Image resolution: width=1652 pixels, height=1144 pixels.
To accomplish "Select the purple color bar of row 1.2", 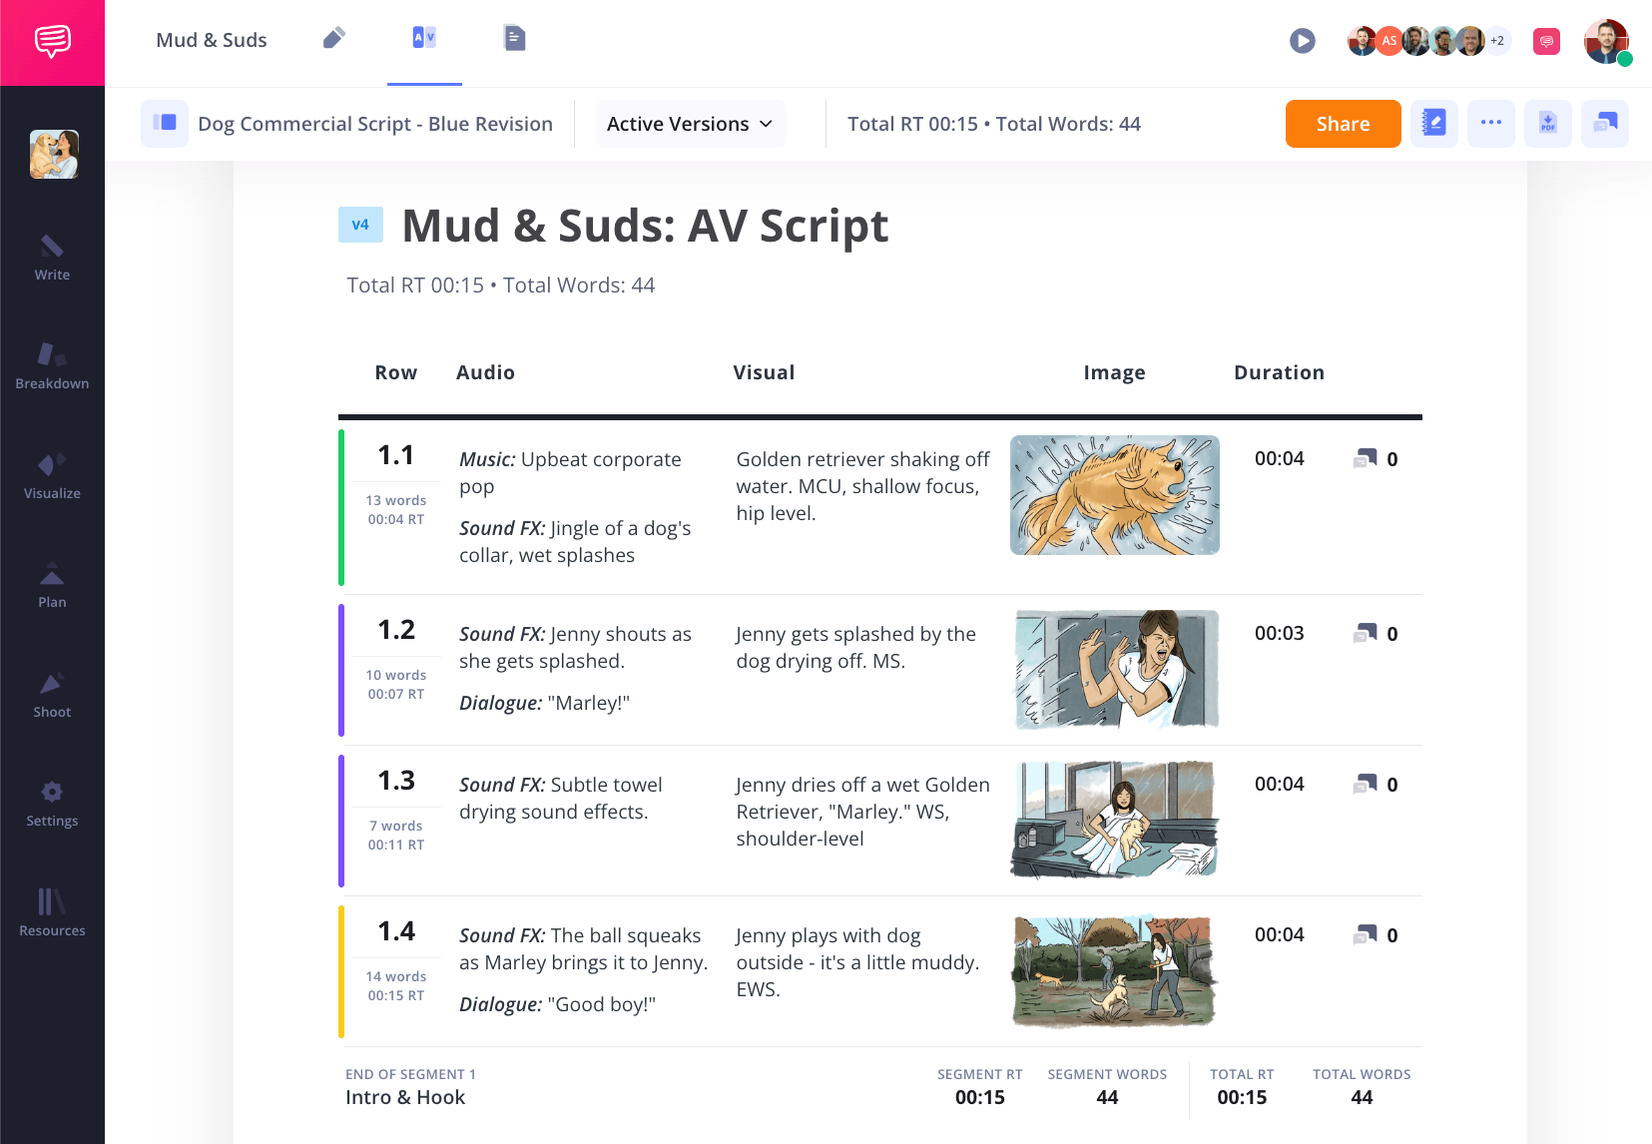I will [x=341, y=670].
